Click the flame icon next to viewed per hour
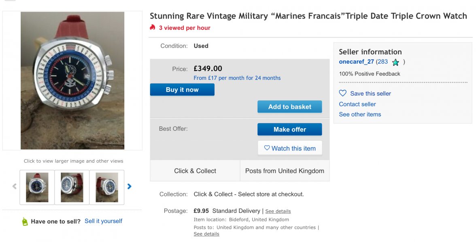 pyautogui.click(x=153, y=27)
